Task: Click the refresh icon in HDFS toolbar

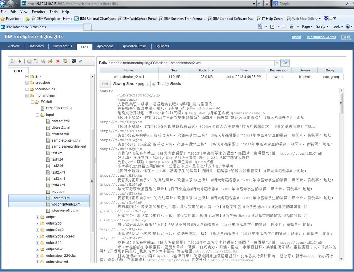Action: [81, 61]
